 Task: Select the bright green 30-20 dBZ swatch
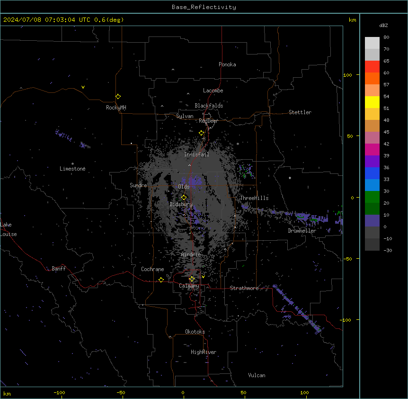pyautogui.click(x=372, y=197)
